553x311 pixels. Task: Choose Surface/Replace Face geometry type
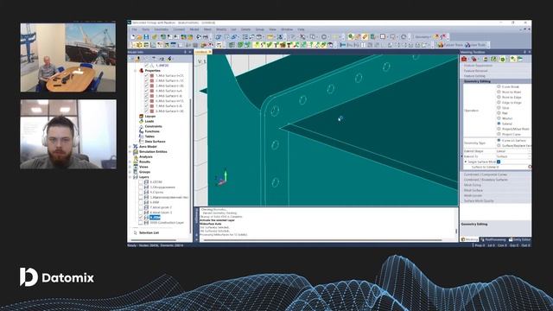(x=499, y=145)
